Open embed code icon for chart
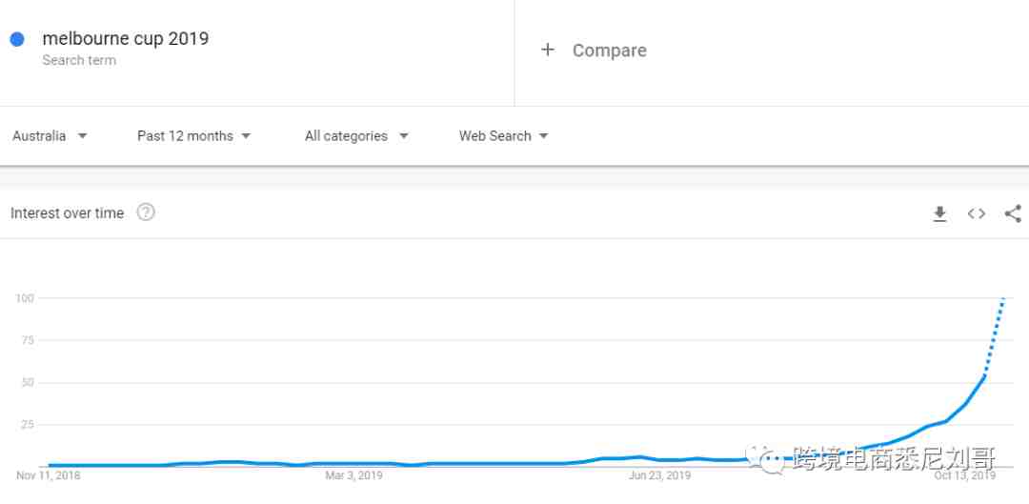 click(x=977, y=213)
